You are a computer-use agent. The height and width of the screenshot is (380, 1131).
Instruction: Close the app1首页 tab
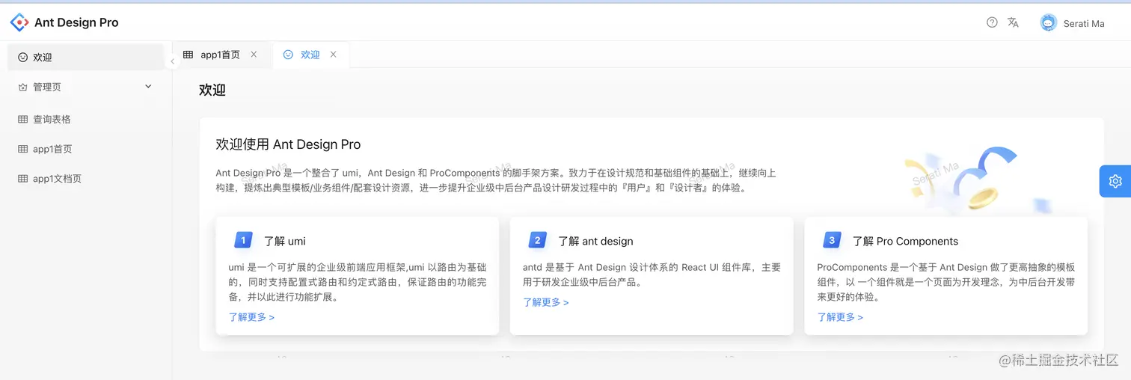[x=254, y=55]
